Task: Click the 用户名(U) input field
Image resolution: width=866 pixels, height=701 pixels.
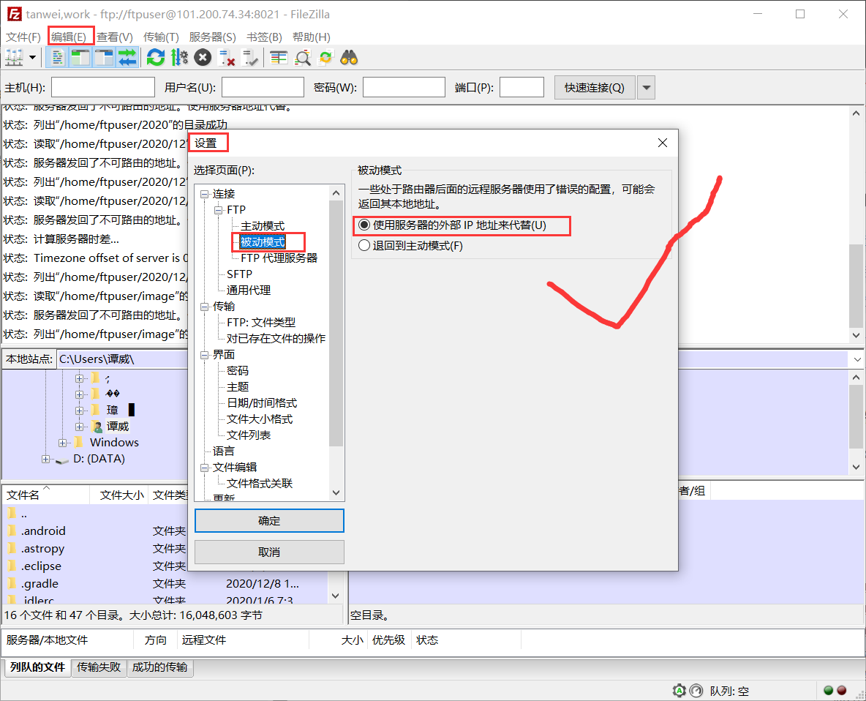Action: tap(263, 87)
